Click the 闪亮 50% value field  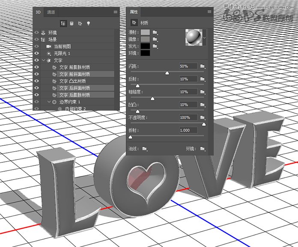pyautogui.click(x=188, y=66)
